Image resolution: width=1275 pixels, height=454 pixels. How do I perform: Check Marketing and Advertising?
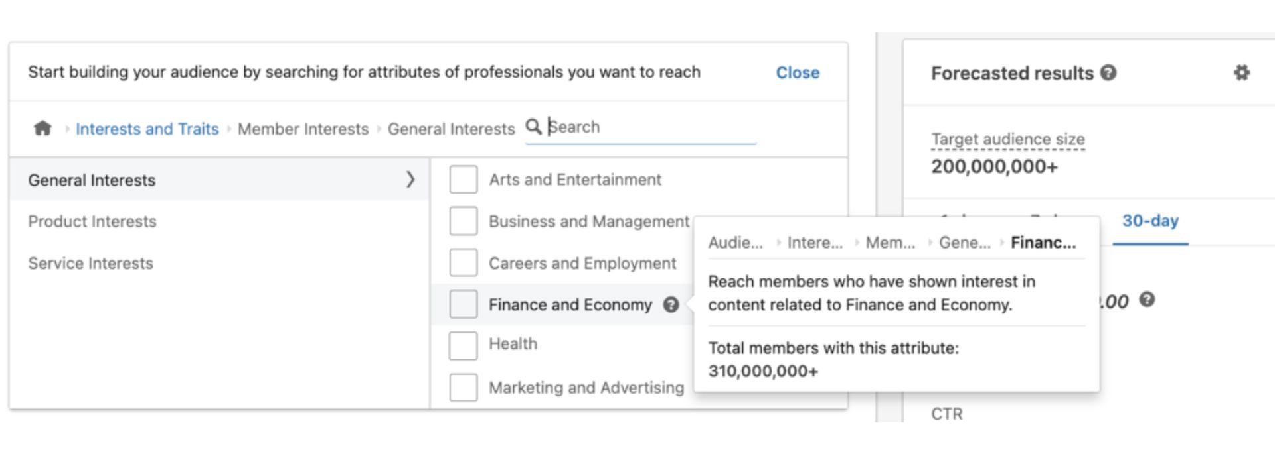click(x=463, y=388)
